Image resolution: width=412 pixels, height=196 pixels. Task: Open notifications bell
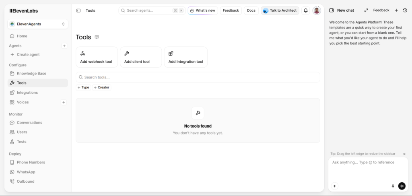tap(306, 10)
